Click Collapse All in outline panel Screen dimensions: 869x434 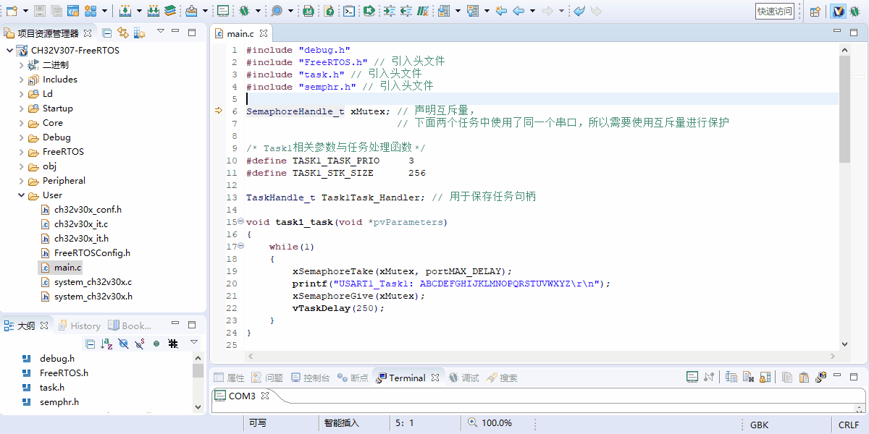(91, 344)
